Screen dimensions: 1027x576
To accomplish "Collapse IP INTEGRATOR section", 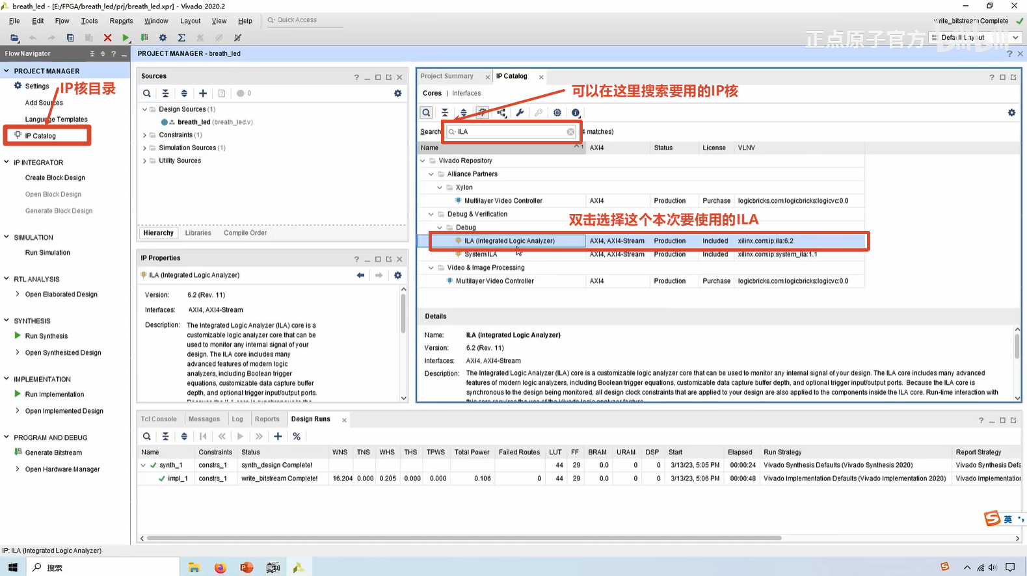I will click(7, 162).
